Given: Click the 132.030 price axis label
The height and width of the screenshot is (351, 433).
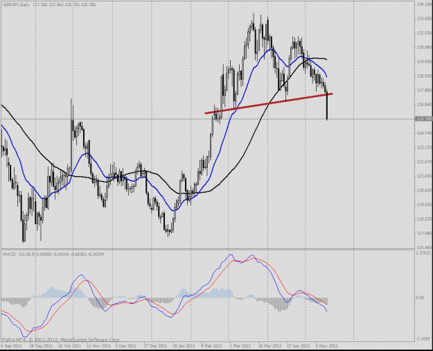Looking at the screenshot, I should (x=424, y=33).
